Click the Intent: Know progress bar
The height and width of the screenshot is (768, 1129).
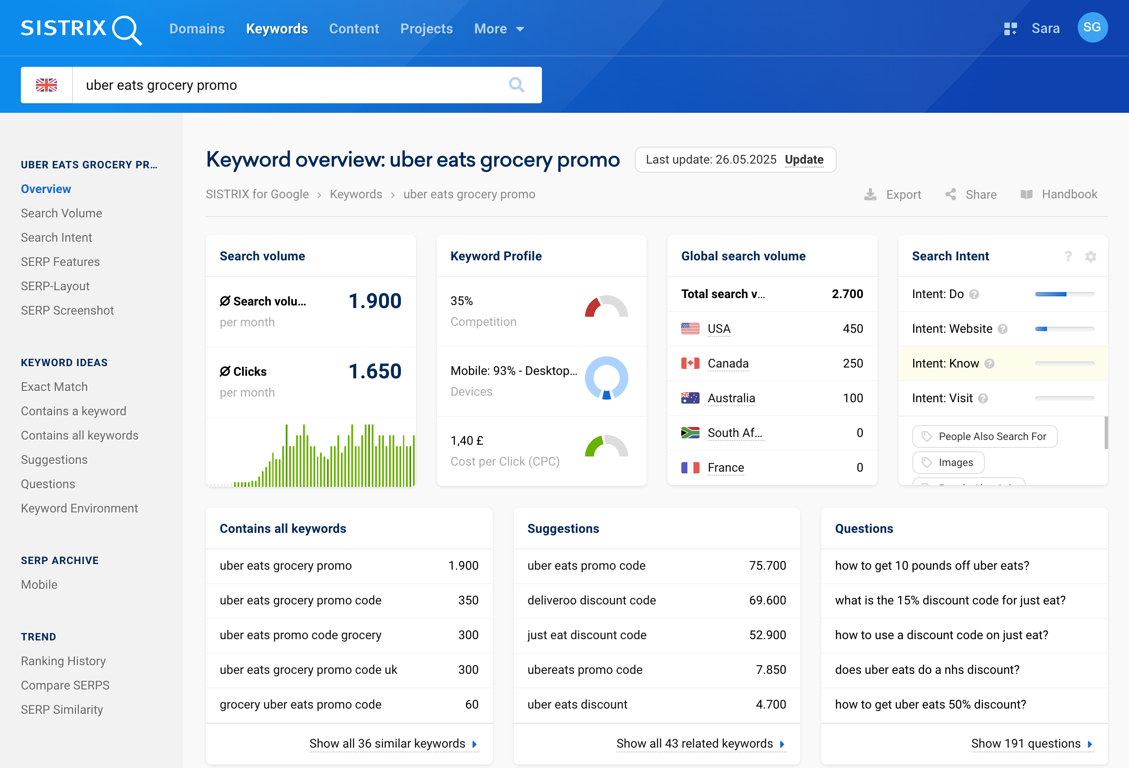point(1064,364)
